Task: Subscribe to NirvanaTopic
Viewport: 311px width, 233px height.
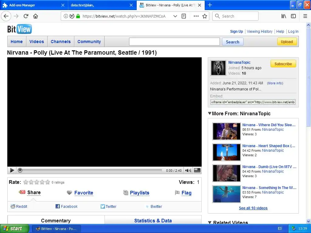Action: (x=283, y=64)
